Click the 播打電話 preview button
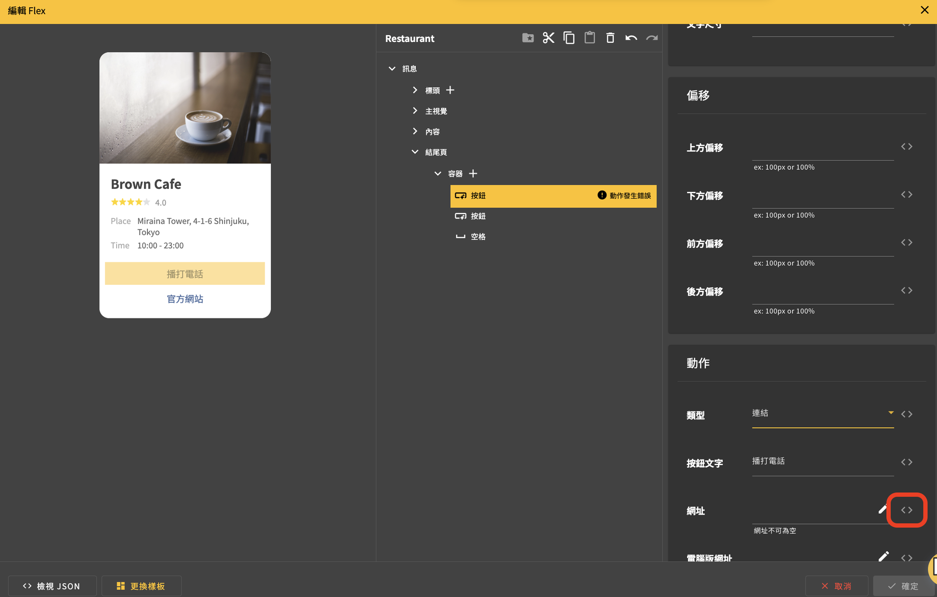 coord(185,274)
